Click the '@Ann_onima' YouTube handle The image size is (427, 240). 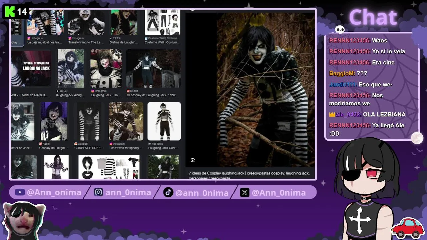coord(54,193)
